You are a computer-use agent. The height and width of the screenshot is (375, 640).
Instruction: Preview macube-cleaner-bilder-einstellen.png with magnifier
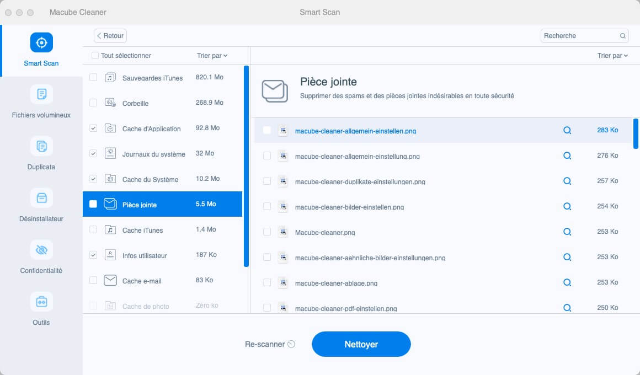567,206
